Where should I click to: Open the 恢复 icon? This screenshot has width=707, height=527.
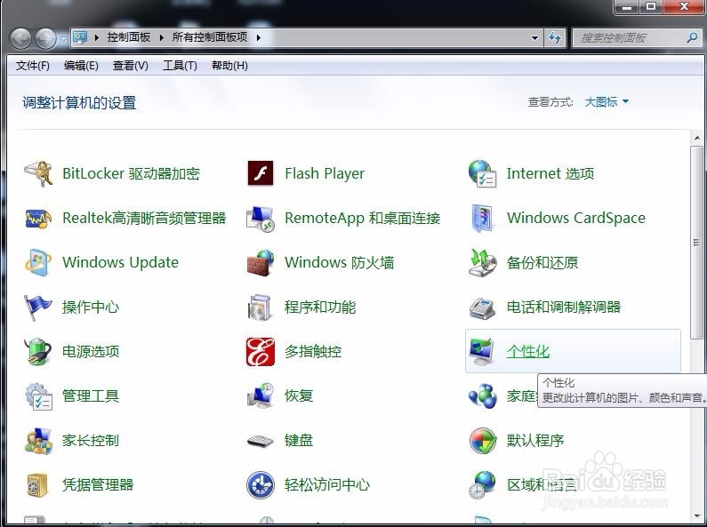[261, 395]
